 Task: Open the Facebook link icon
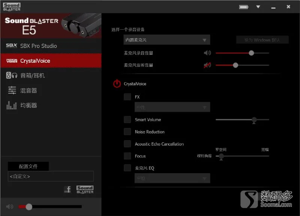tap(67, 190)
